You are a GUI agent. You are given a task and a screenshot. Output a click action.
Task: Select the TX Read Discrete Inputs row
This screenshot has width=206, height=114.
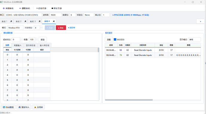(x=153, y=55)
